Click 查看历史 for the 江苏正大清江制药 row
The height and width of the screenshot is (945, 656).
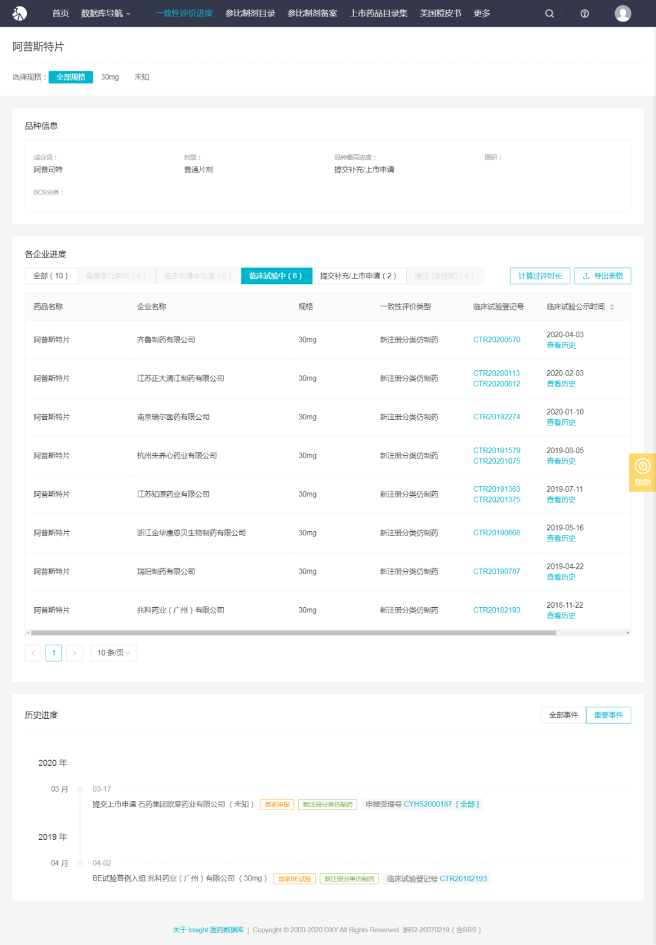click(561, 384)
